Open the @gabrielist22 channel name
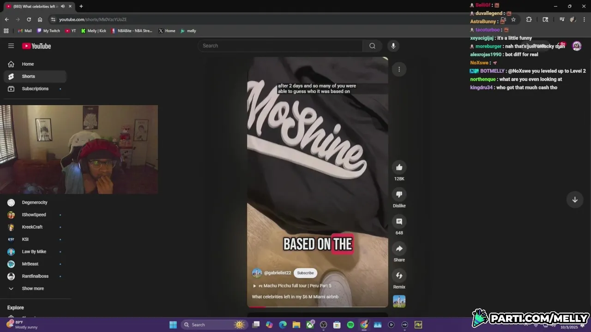Viewport: 591px width, 332px height. click(x=277, y=273)
